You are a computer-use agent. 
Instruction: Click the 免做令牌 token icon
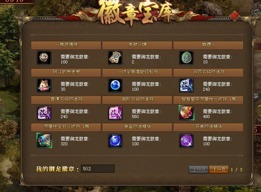115,58
